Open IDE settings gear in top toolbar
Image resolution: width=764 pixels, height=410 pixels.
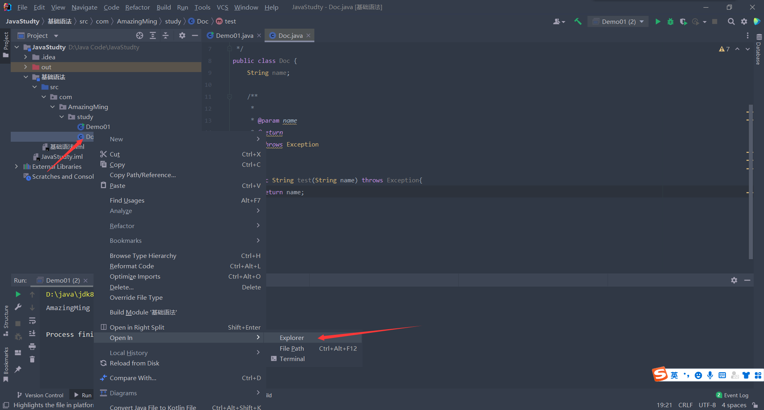[x=744, y=21]
